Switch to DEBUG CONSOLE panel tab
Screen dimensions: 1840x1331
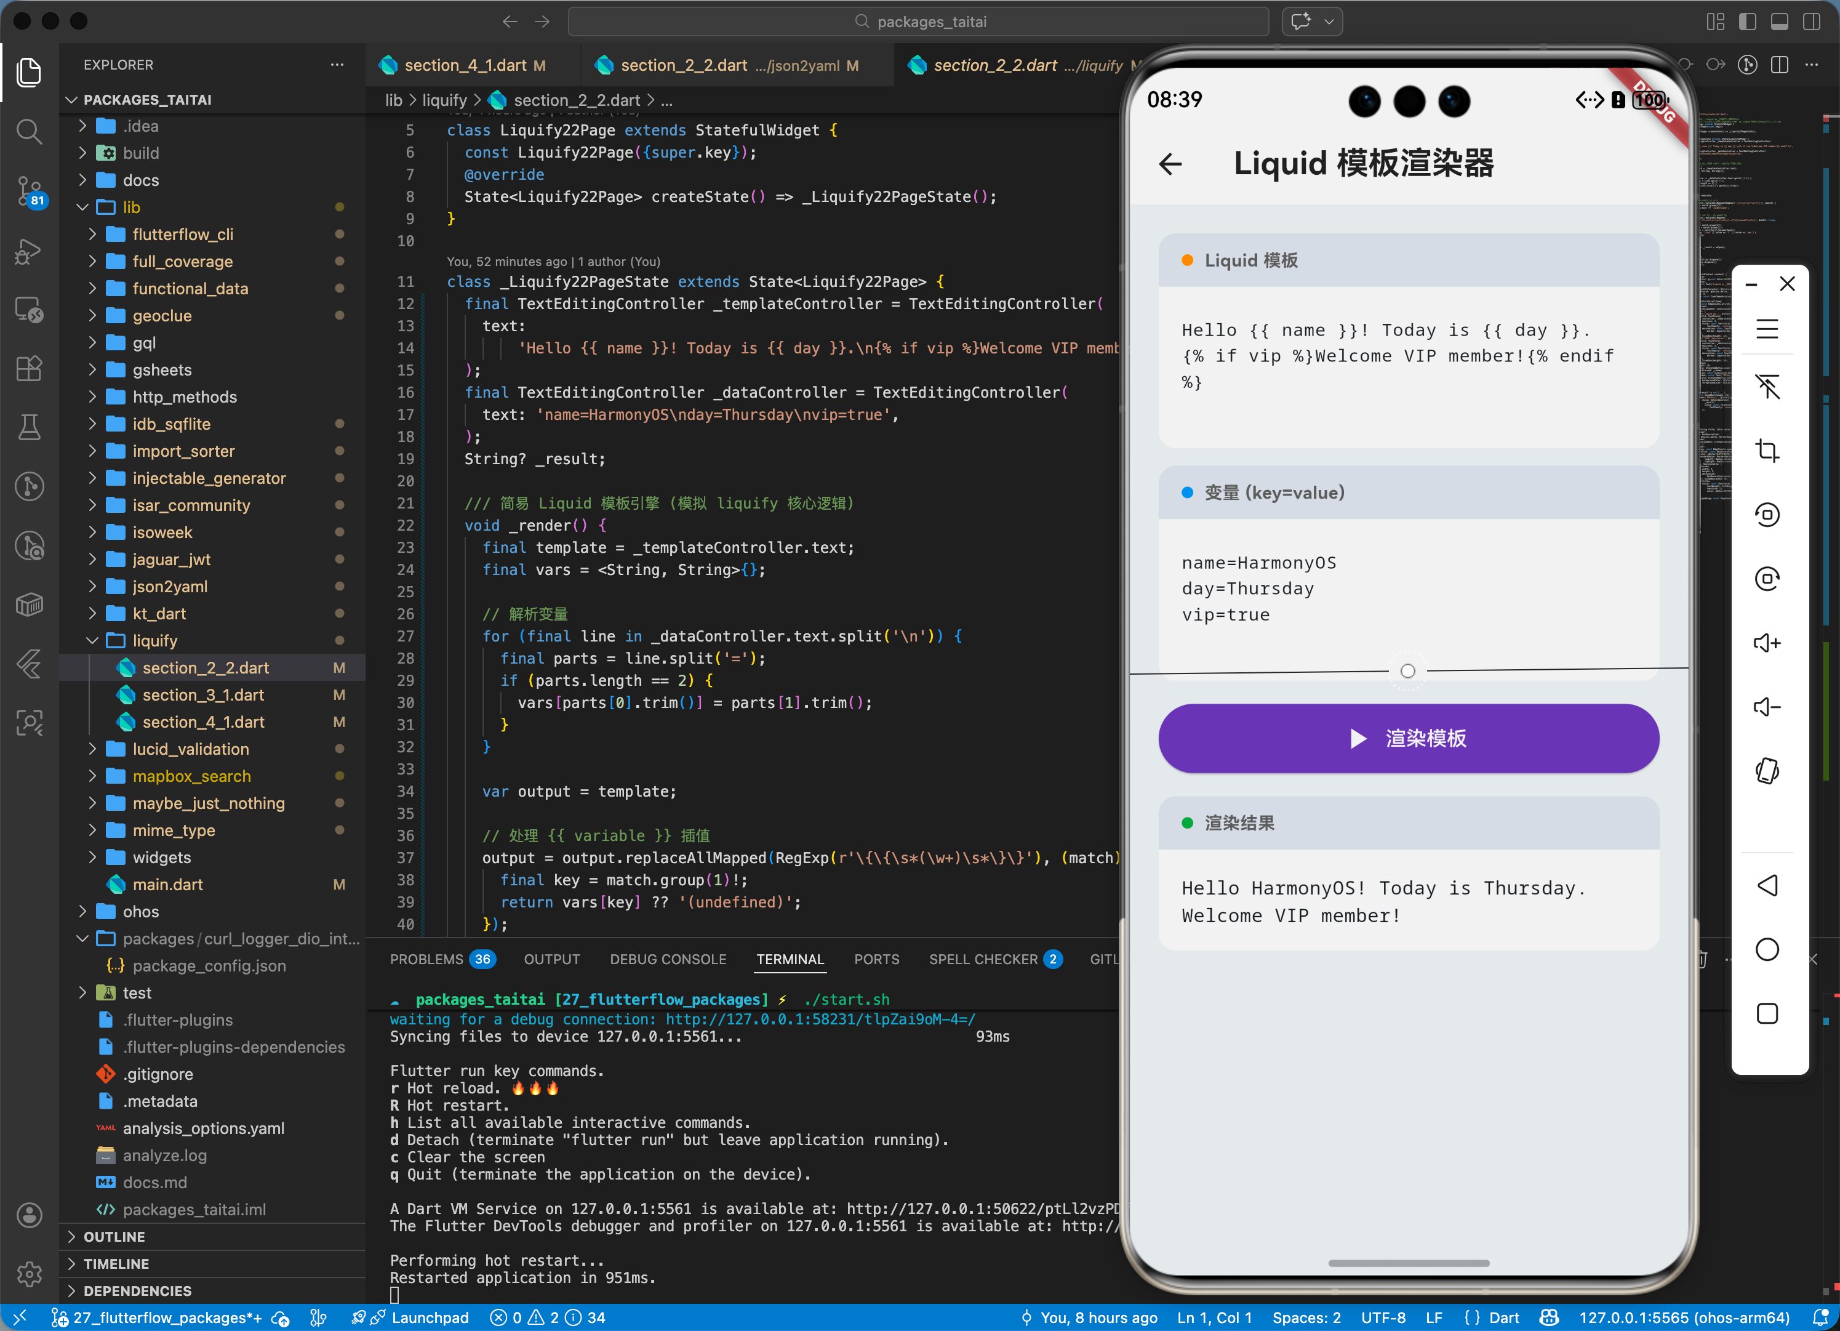click(668, 959)
